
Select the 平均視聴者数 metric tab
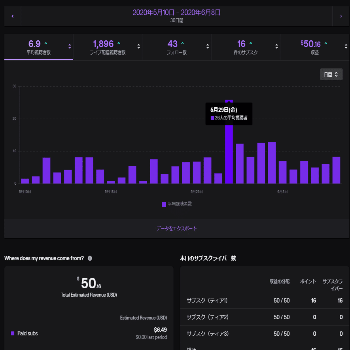coord(39,47)
